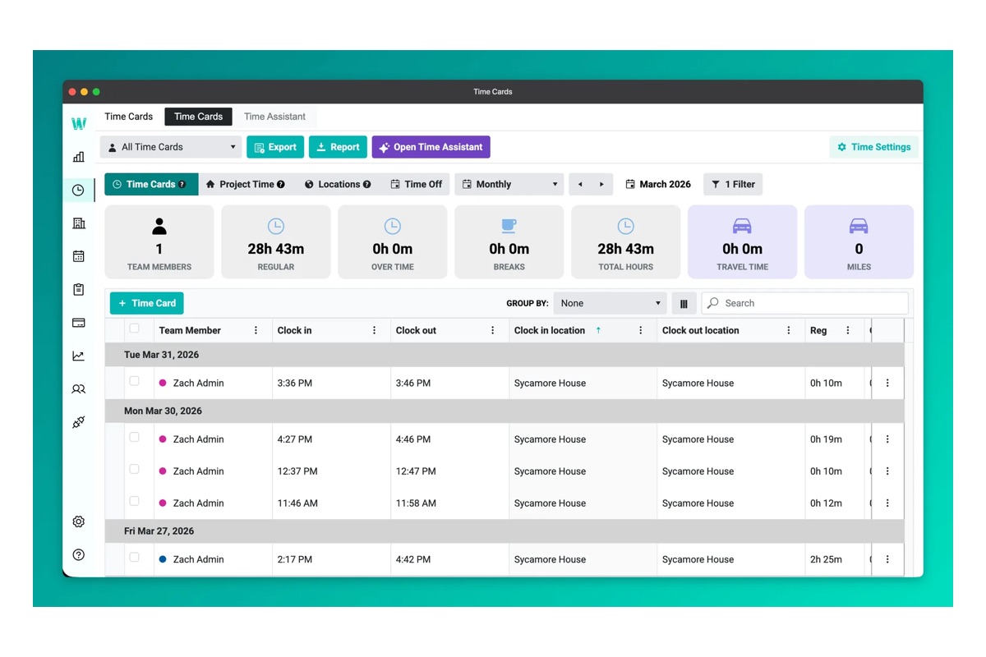Image resolution: width=986 pixels, height=657 pixels.
Task: Click the Regular hours summary card
Action: coord(276,241)
